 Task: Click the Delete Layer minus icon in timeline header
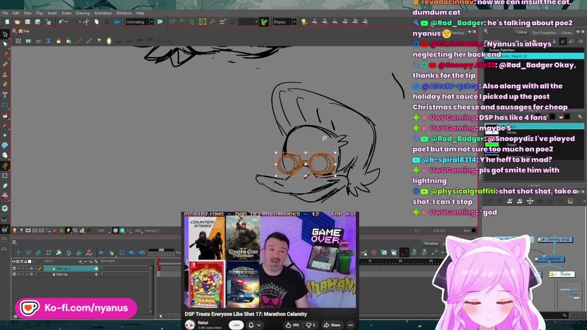pyautogui.click(x=85, y=262)
